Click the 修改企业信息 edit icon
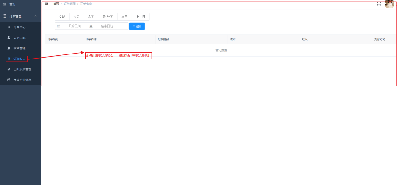This screenshot has width=397, height=185. [9, 80]
